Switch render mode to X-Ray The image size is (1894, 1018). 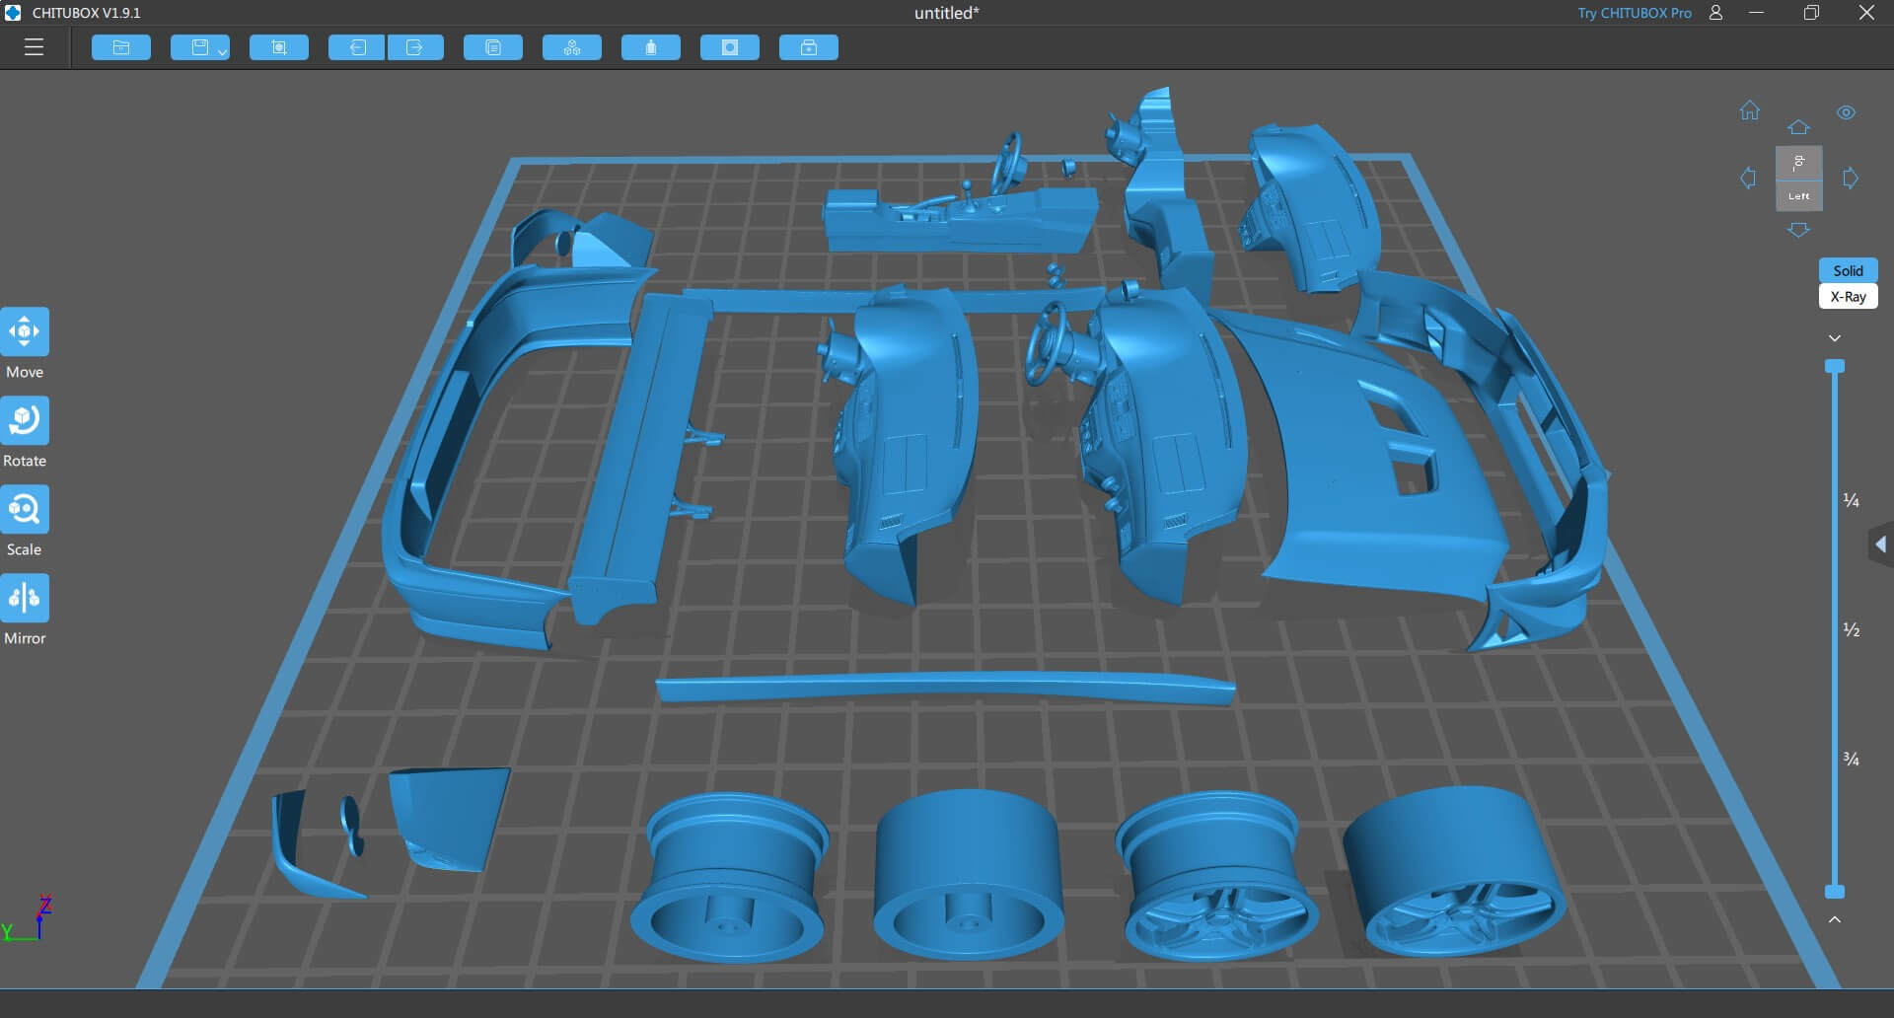click(x=1848, y=297)
